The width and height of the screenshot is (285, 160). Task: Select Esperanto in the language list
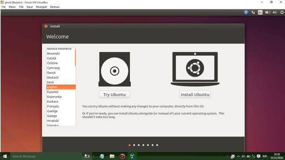click(x=61, y=97)
